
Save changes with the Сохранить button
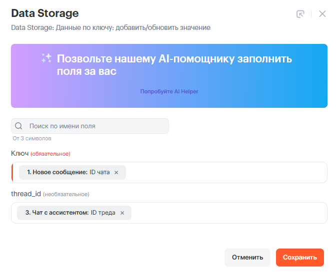click(x=299, y=258)
